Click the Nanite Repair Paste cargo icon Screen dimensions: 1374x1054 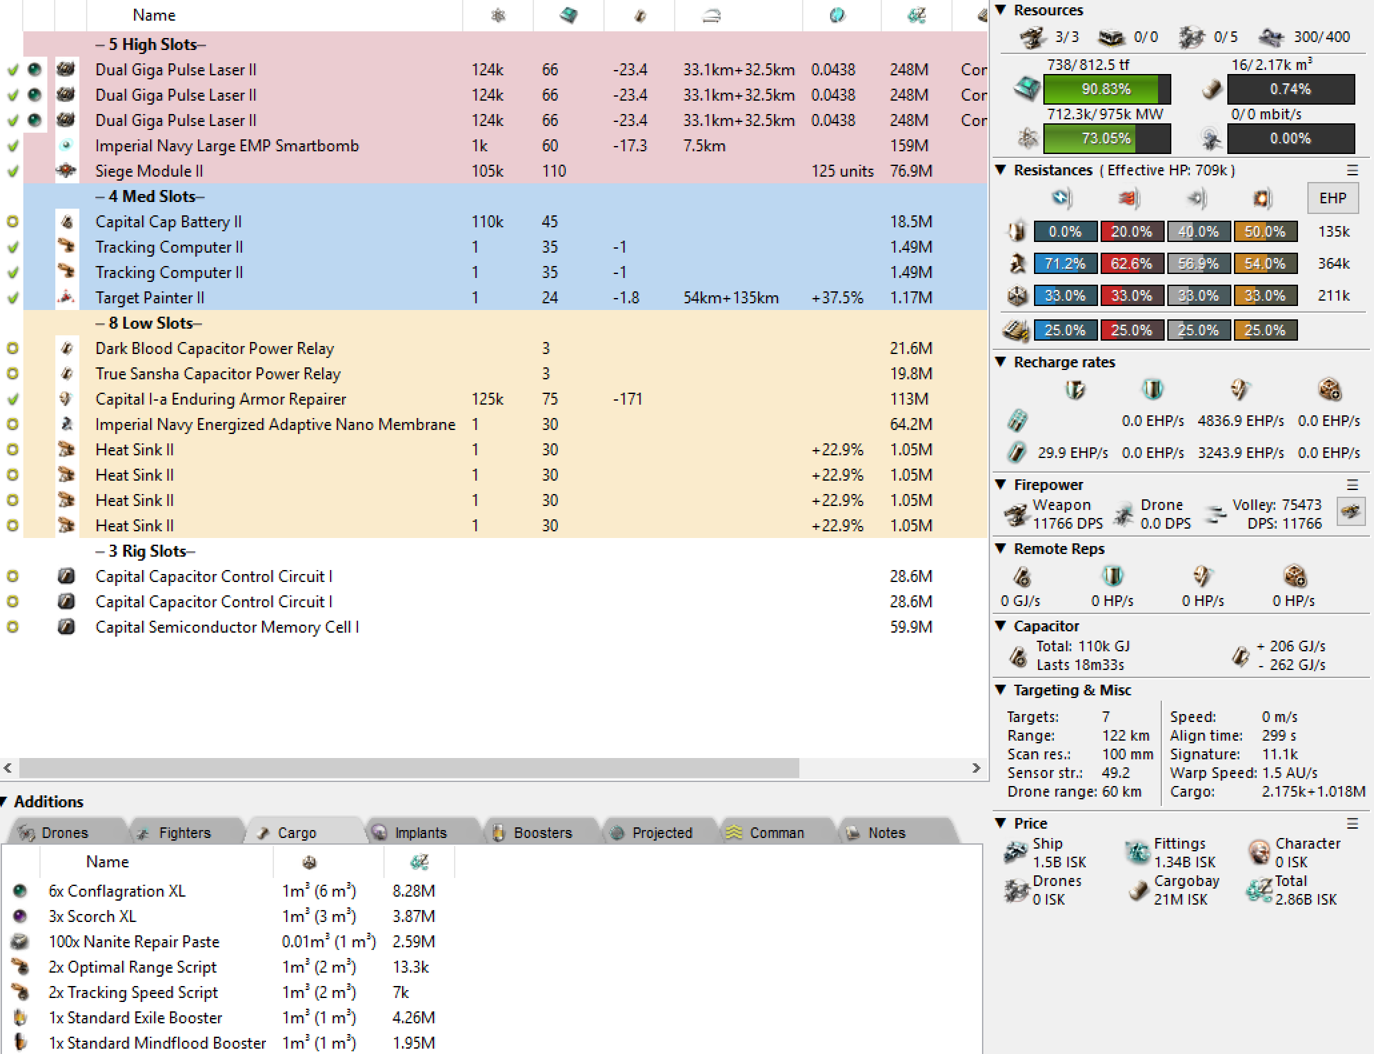pyautogui.click(x=21, y=941)
